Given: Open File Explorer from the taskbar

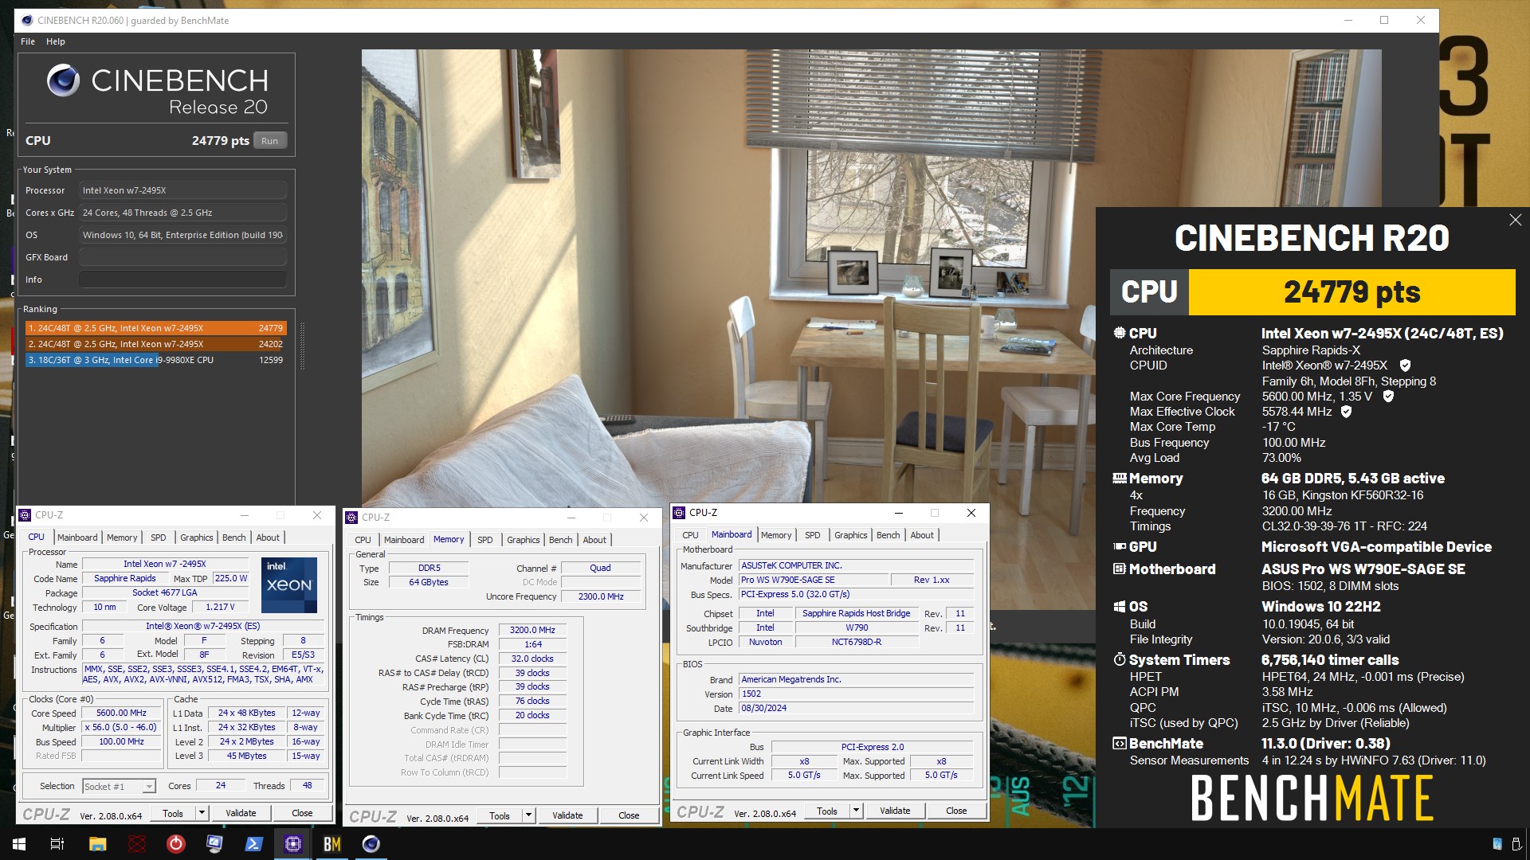Looking at the screenshot, I should tap(97, 844).
